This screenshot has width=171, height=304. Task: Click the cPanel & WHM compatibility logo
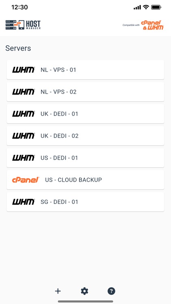(x=143, y=25)
